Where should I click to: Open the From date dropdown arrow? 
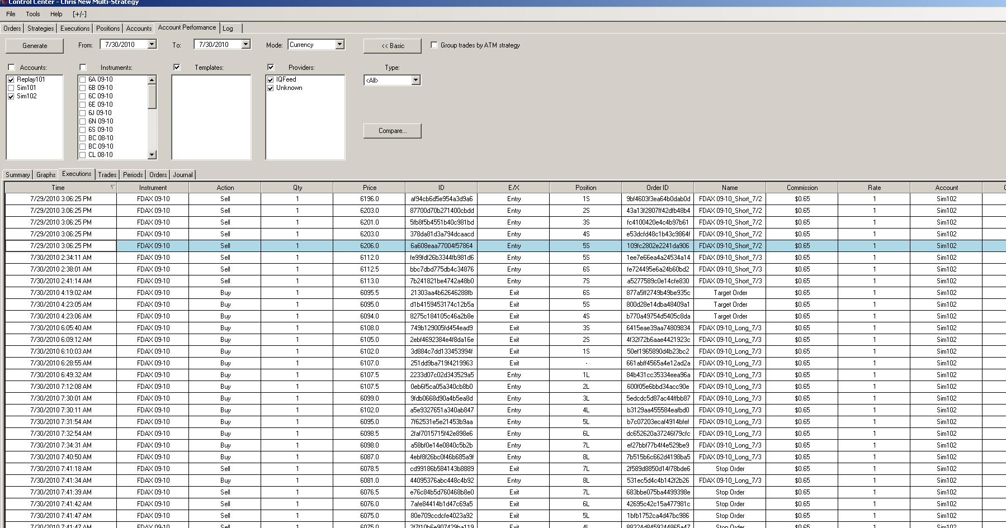[x=152, y=45]
